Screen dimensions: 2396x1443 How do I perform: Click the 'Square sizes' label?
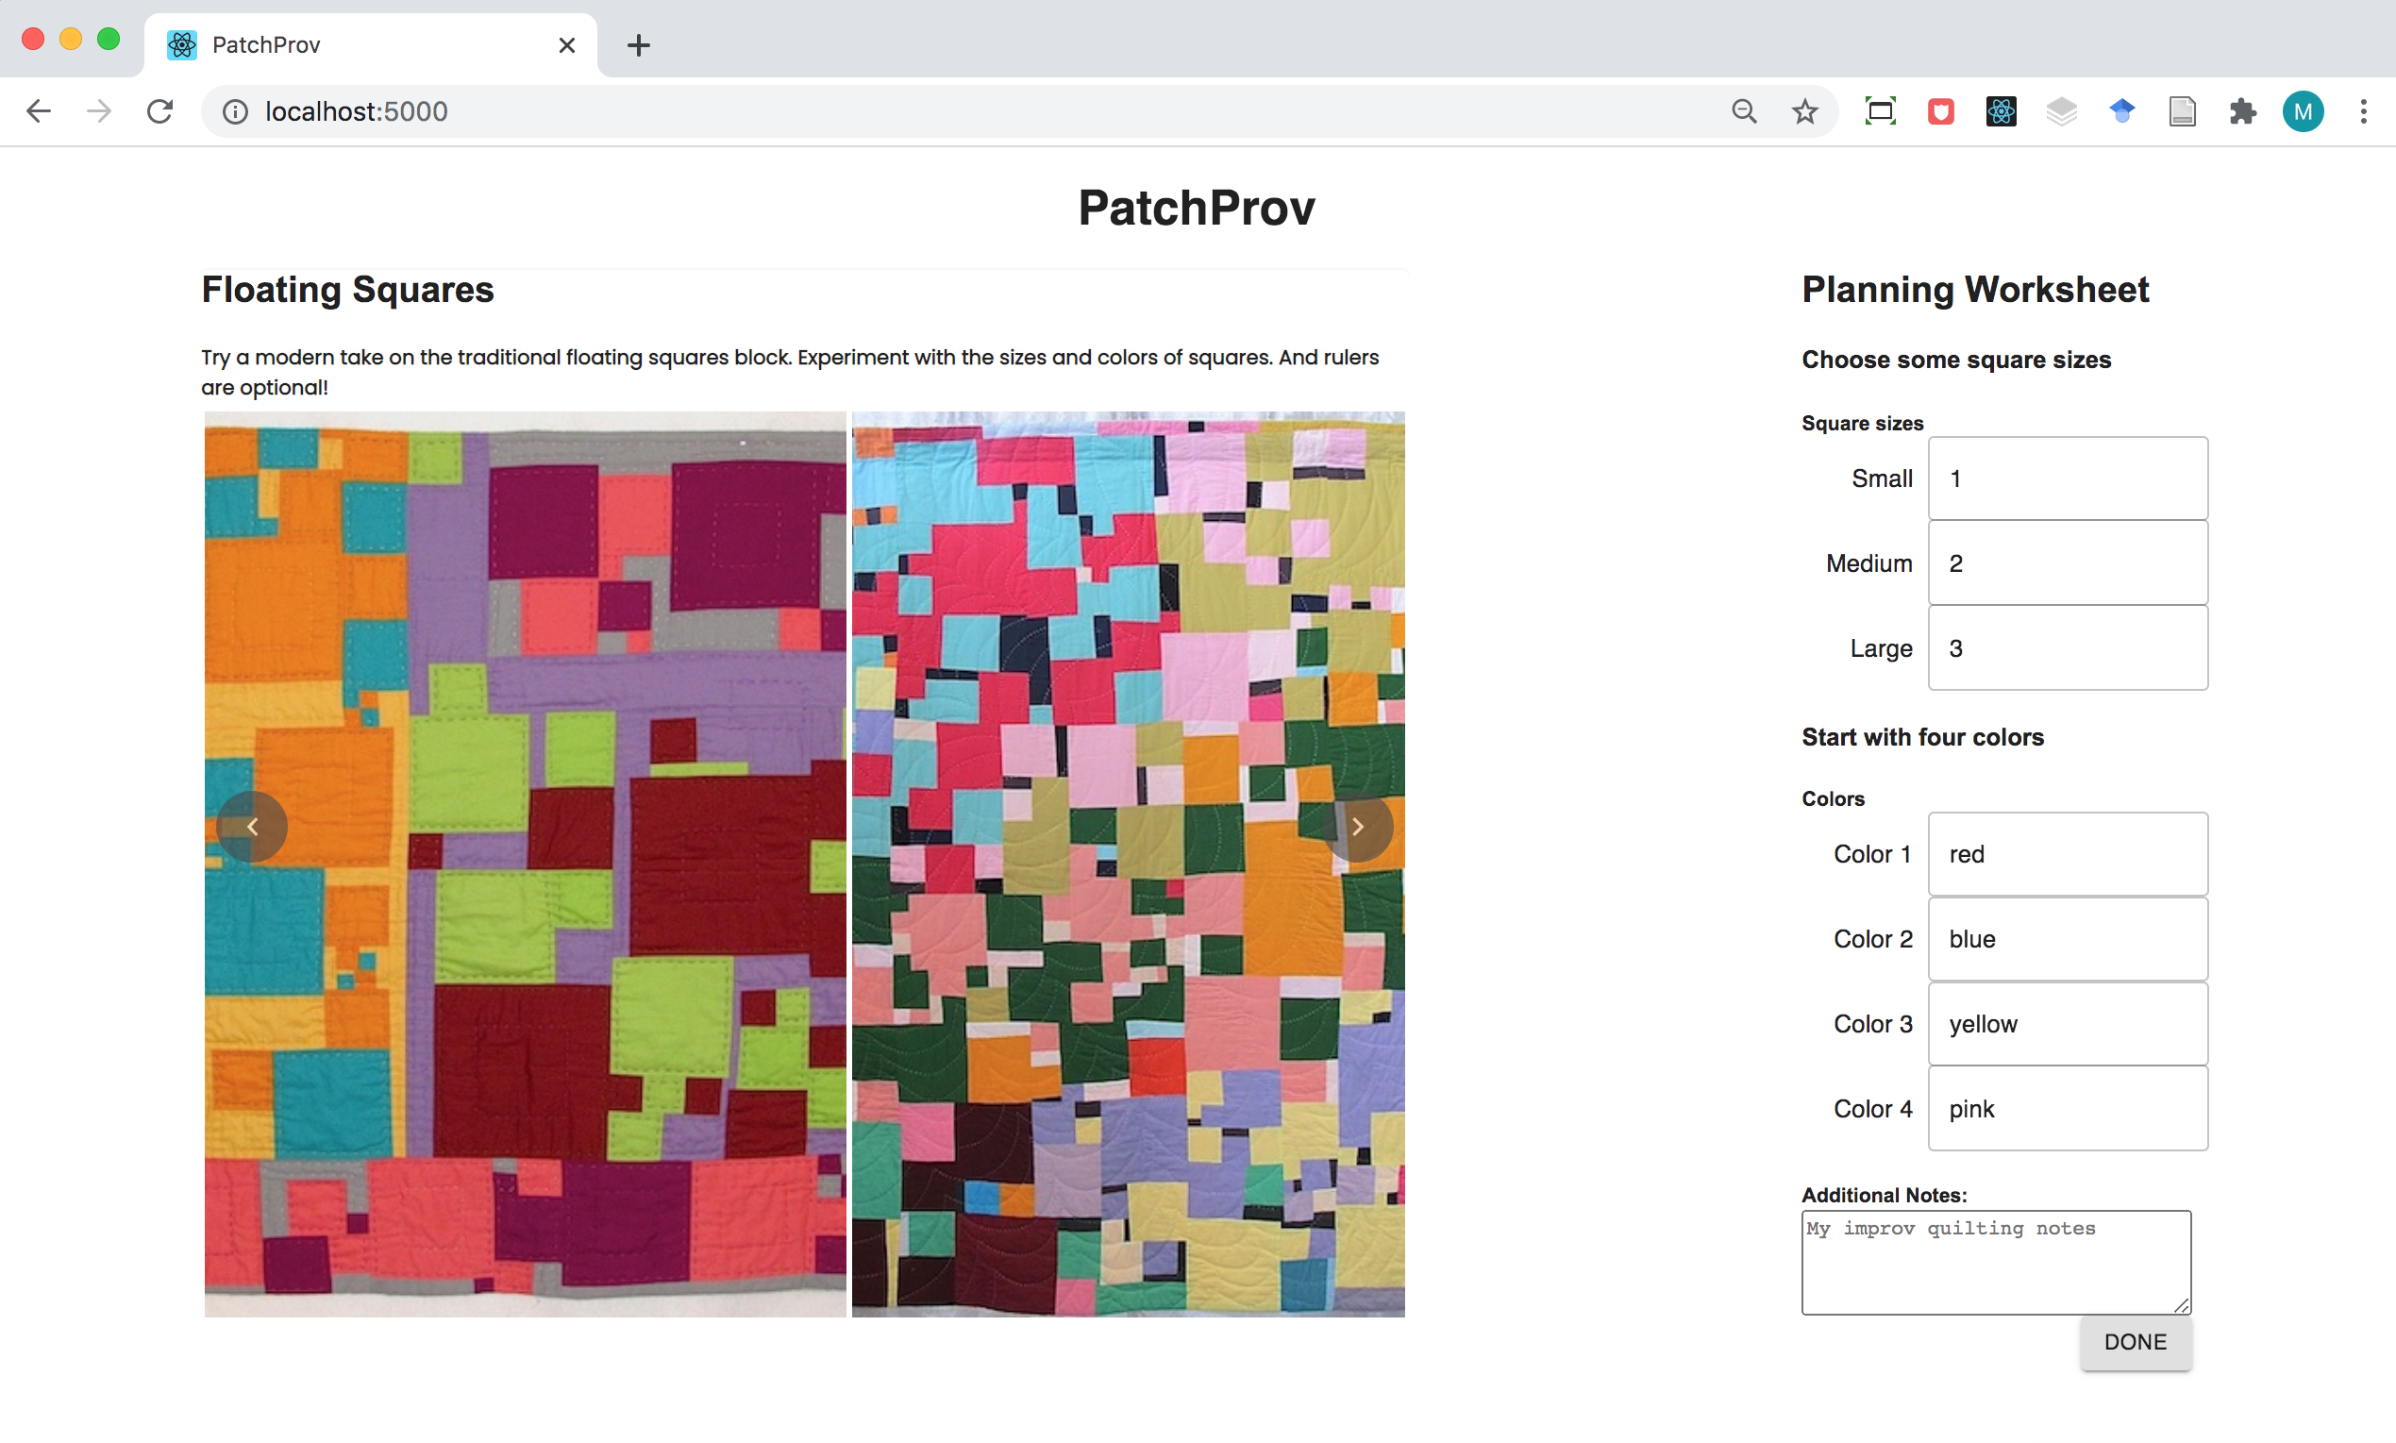coord(1863,423)
